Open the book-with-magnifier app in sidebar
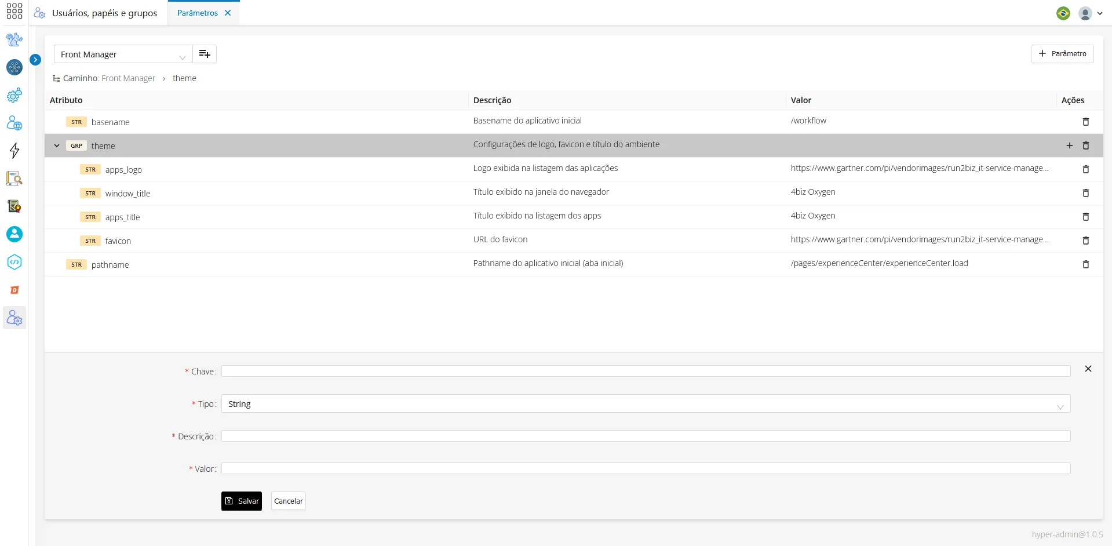The width and height of the screenshot is (1112, 546). point(14,179)
